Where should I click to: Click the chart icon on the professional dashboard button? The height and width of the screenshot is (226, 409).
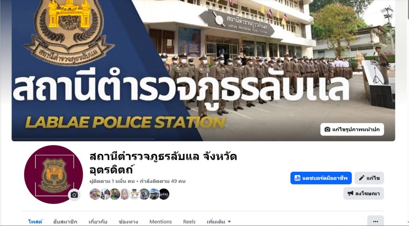click(297, 178)
